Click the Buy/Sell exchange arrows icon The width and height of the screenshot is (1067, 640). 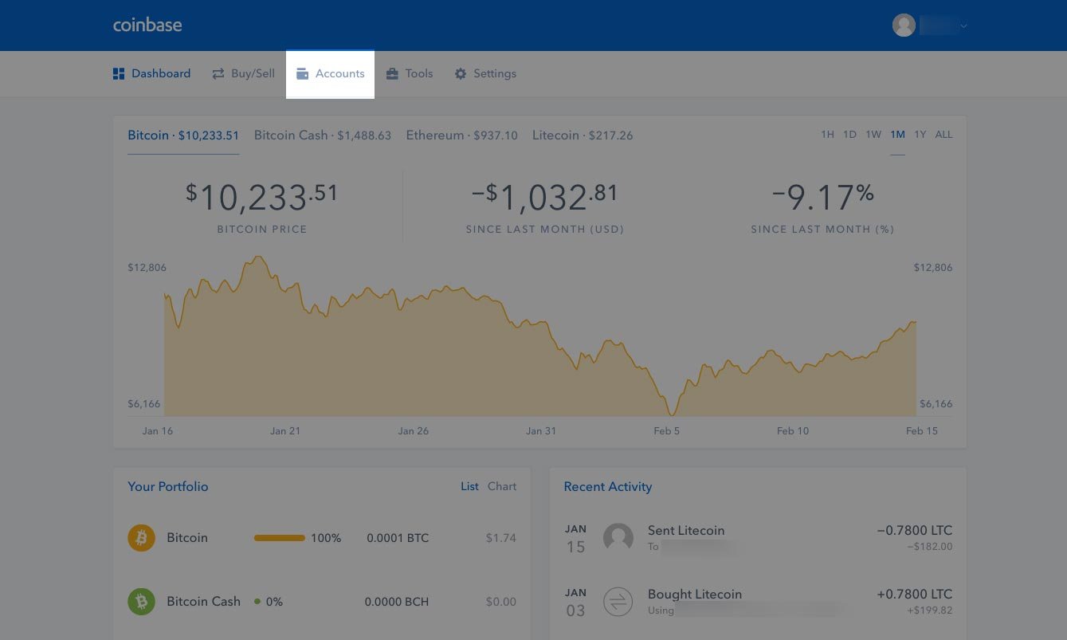[218, 73]
